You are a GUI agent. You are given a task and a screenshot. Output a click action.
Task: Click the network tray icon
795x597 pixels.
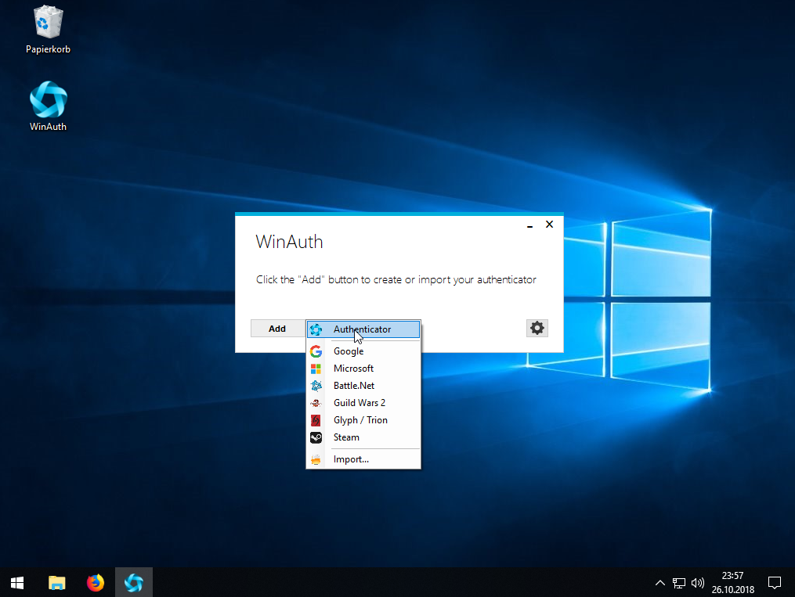(679, 583)
